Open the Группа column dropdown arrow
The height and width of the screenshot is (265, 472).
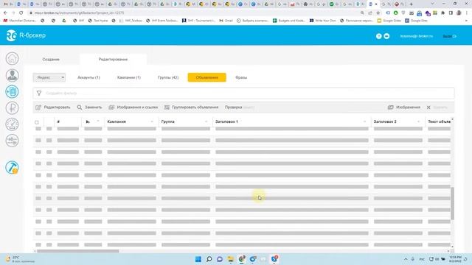point(206,121)
